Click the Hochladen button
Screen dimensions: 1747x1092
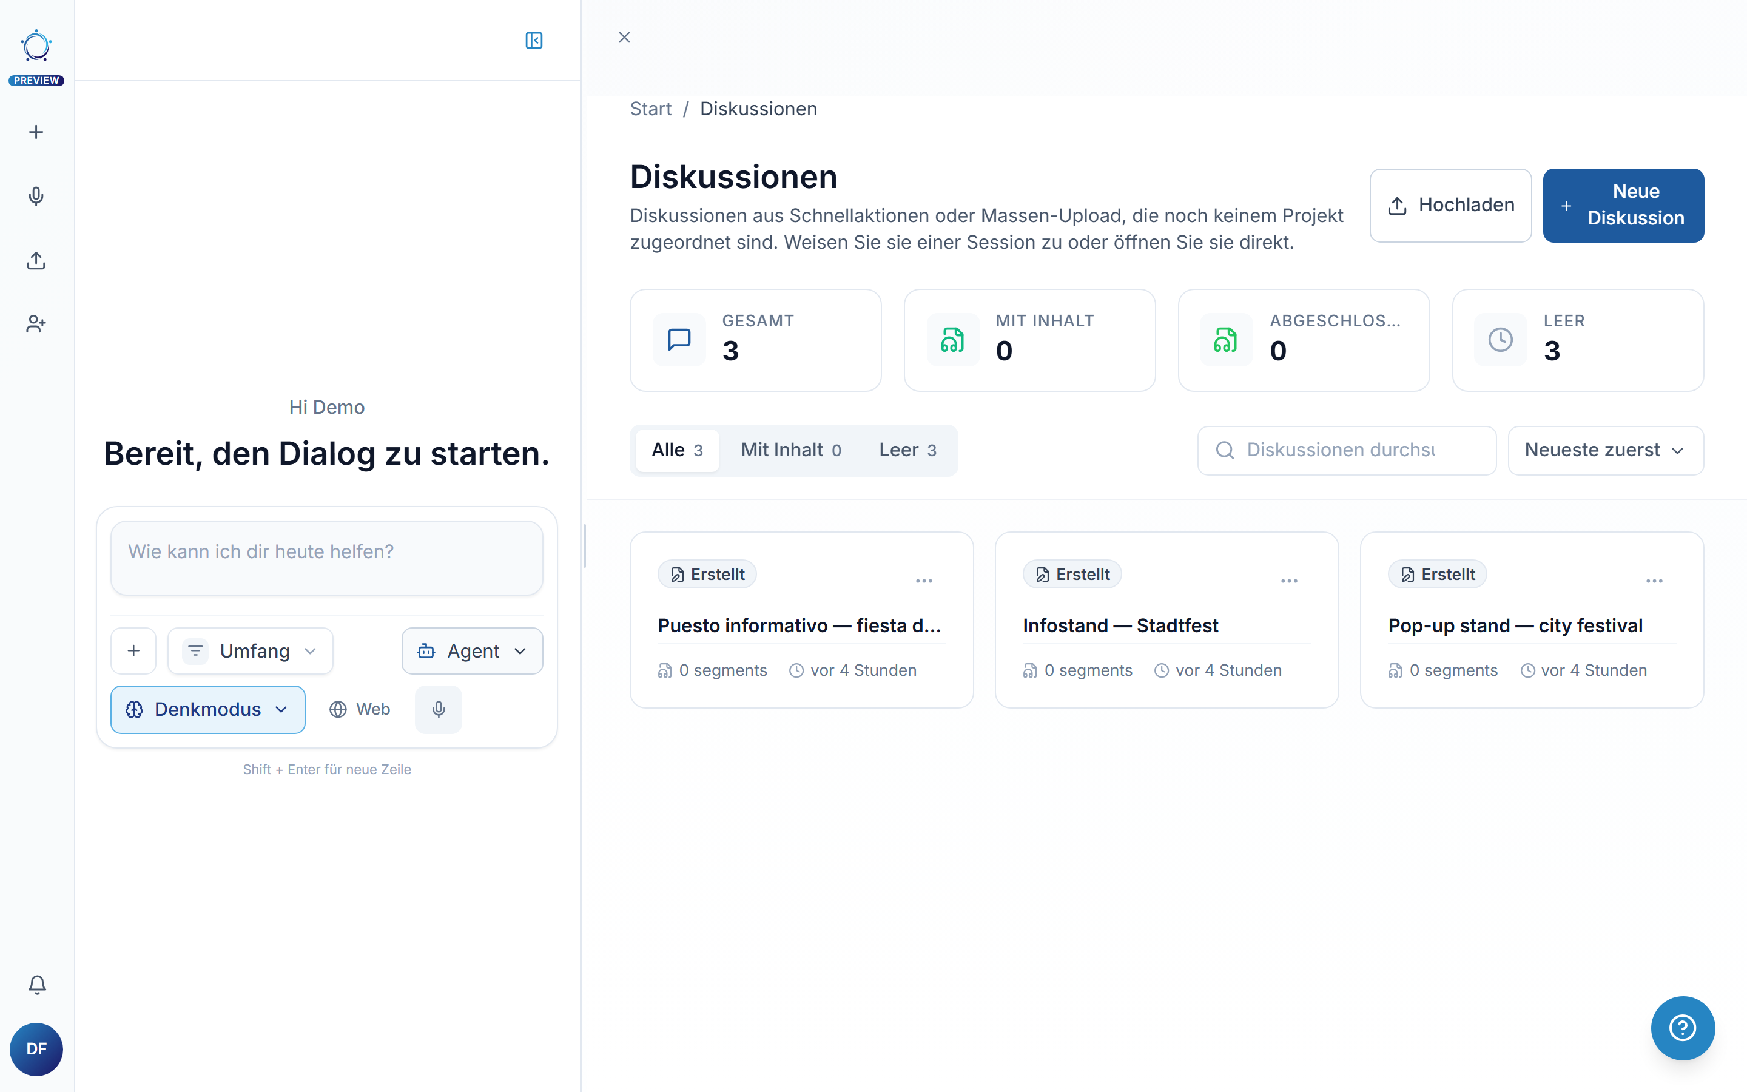coord(1450,205)
